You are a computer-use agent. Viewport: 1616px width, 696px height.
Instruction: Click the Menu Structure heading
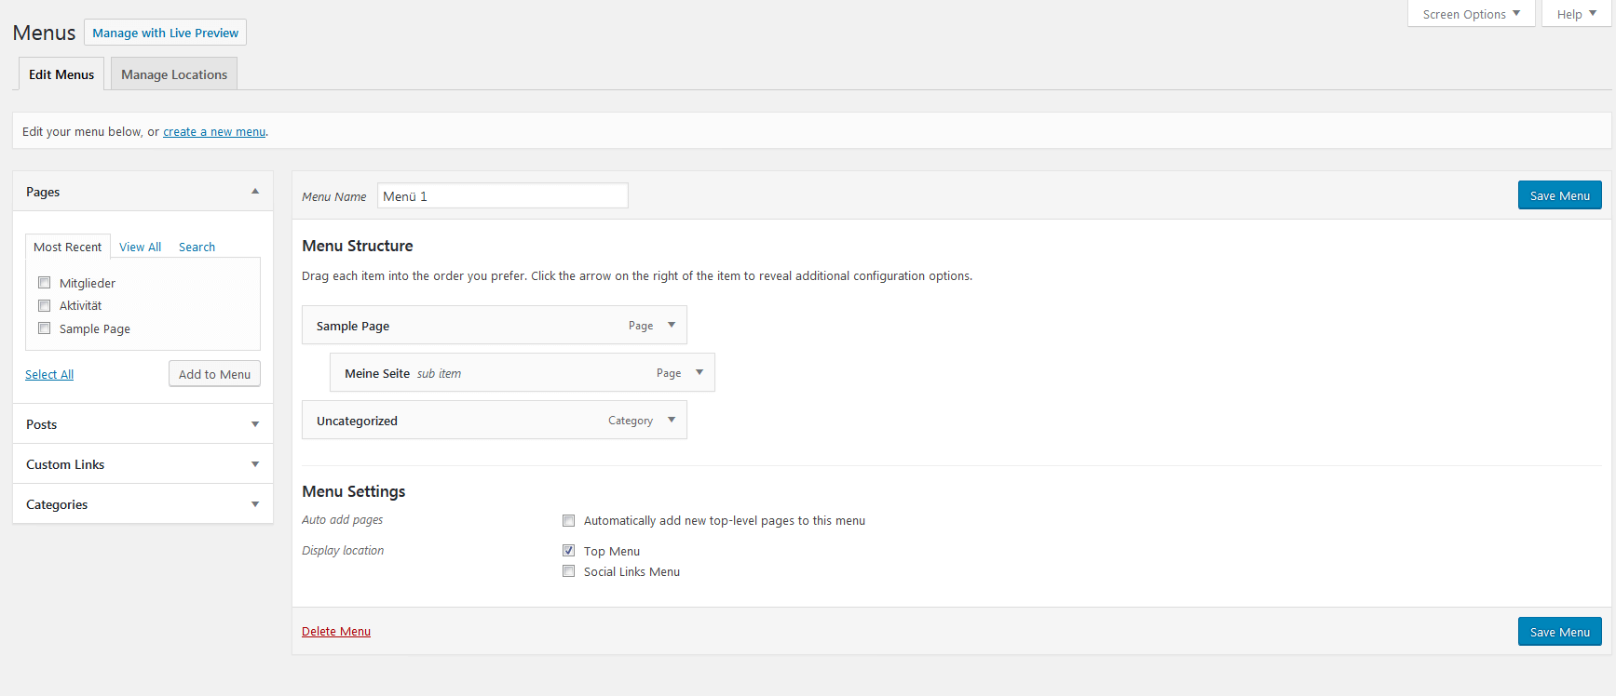tap(358, 246)
